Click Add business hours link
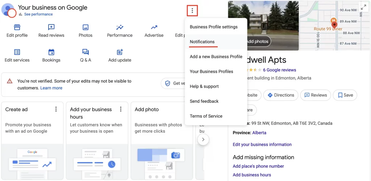Image resolution: width=371 pixels, height=181 pixels. click(x=252, y=175)
